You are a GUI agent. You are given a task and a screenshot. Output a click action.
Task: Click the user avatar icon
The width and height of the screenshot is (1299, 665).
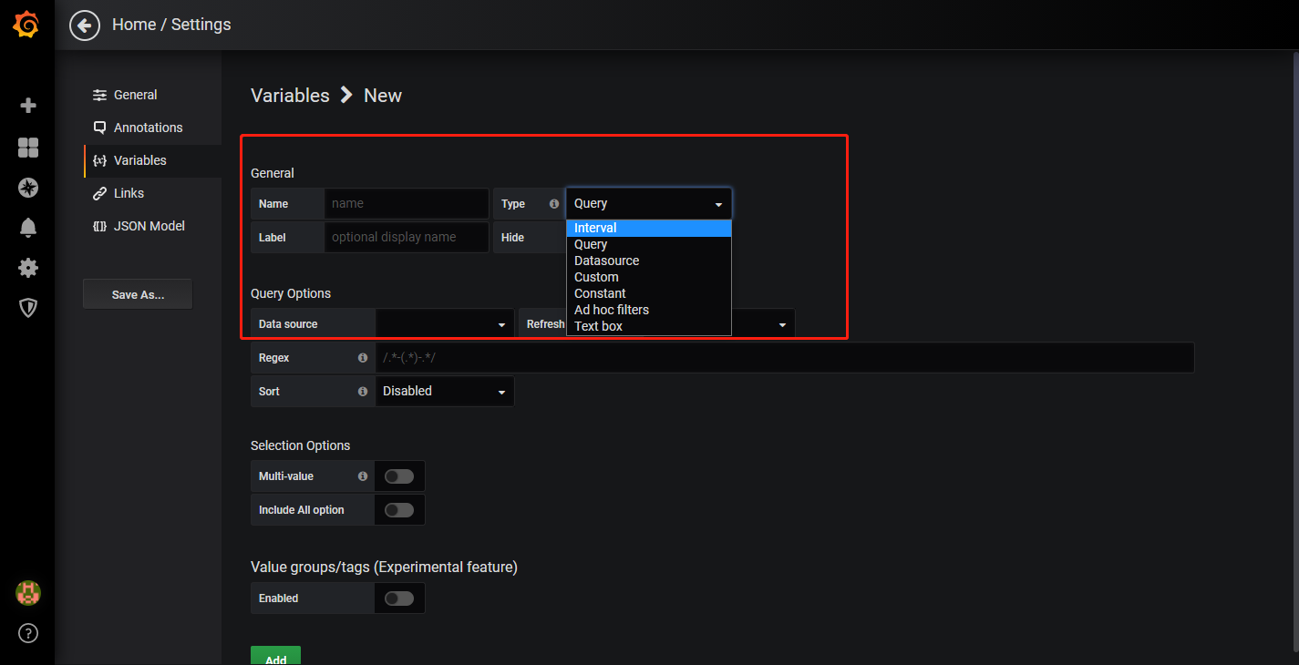tap(28, 593)
